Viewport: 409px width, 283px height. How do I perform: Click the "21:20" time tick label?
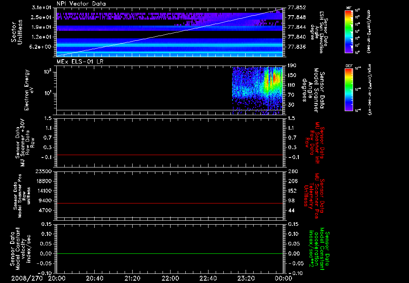pyautogui.click(x=132, y=278)
